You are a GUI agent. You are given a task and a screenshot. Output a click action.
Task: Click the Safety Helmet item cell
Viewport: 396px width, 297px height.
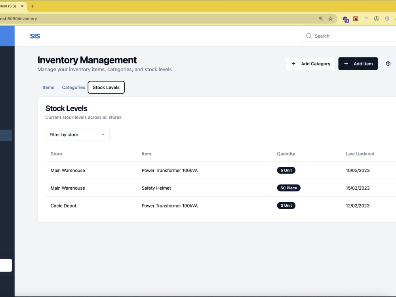pyautogui.click(x=156, y=188)
